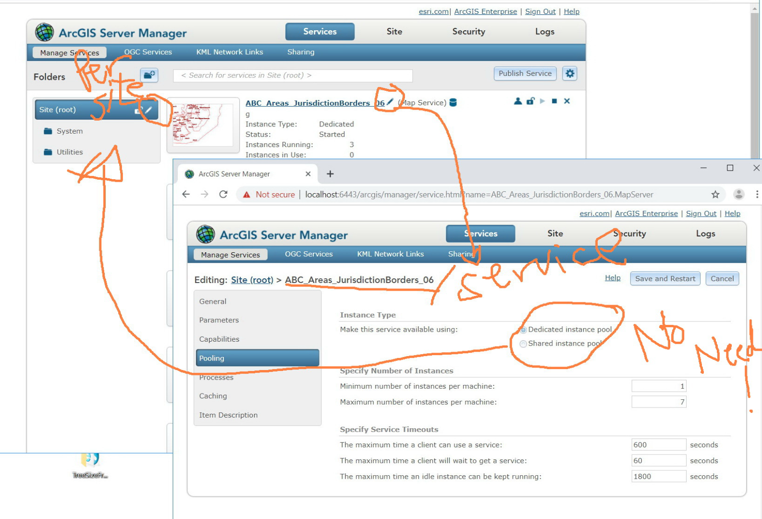Click the delete X icon for the service

[567, 101]
